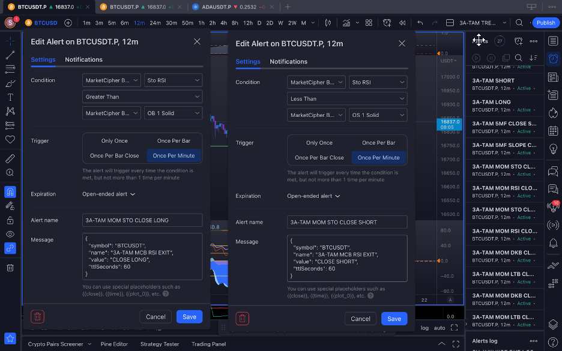Open the watchlist panel in right sidebar
This screenshot has width=562, height=351.
[x=553, y=41]
